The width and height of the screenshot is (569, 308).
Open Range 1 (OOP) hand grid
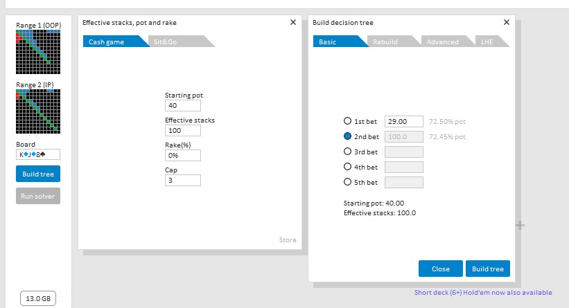tap(38, 53)
